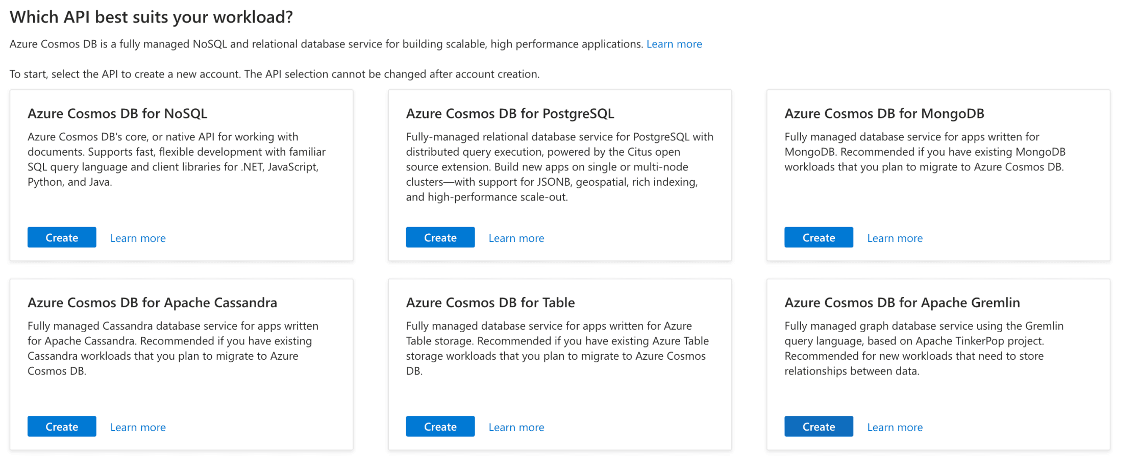1139x471 pixels.
Task: Click the 'Azure Cosmos DB for Apache Cassandra' title
Action: pyautogui.click(x=152, y=303)
